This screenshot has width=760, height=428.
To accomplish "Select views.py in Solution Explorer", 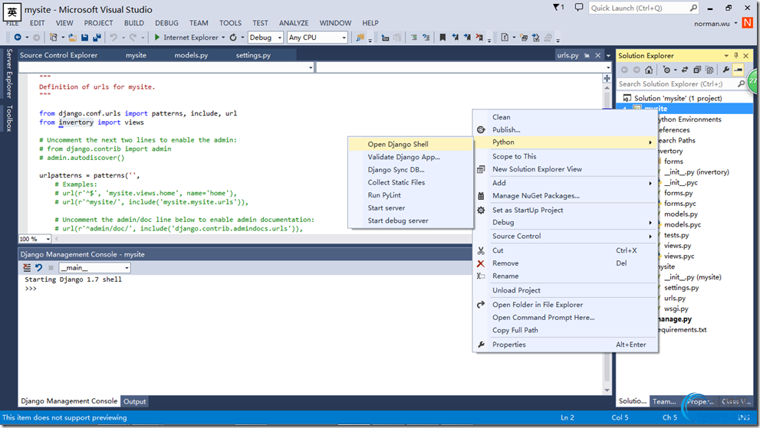I will pos(677,246).
